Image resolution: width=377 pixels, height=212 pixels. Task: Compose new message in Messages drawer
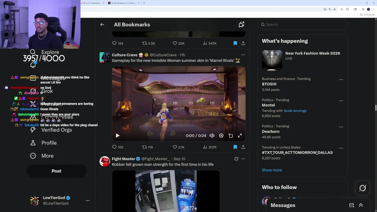click(x=352, y=205)
